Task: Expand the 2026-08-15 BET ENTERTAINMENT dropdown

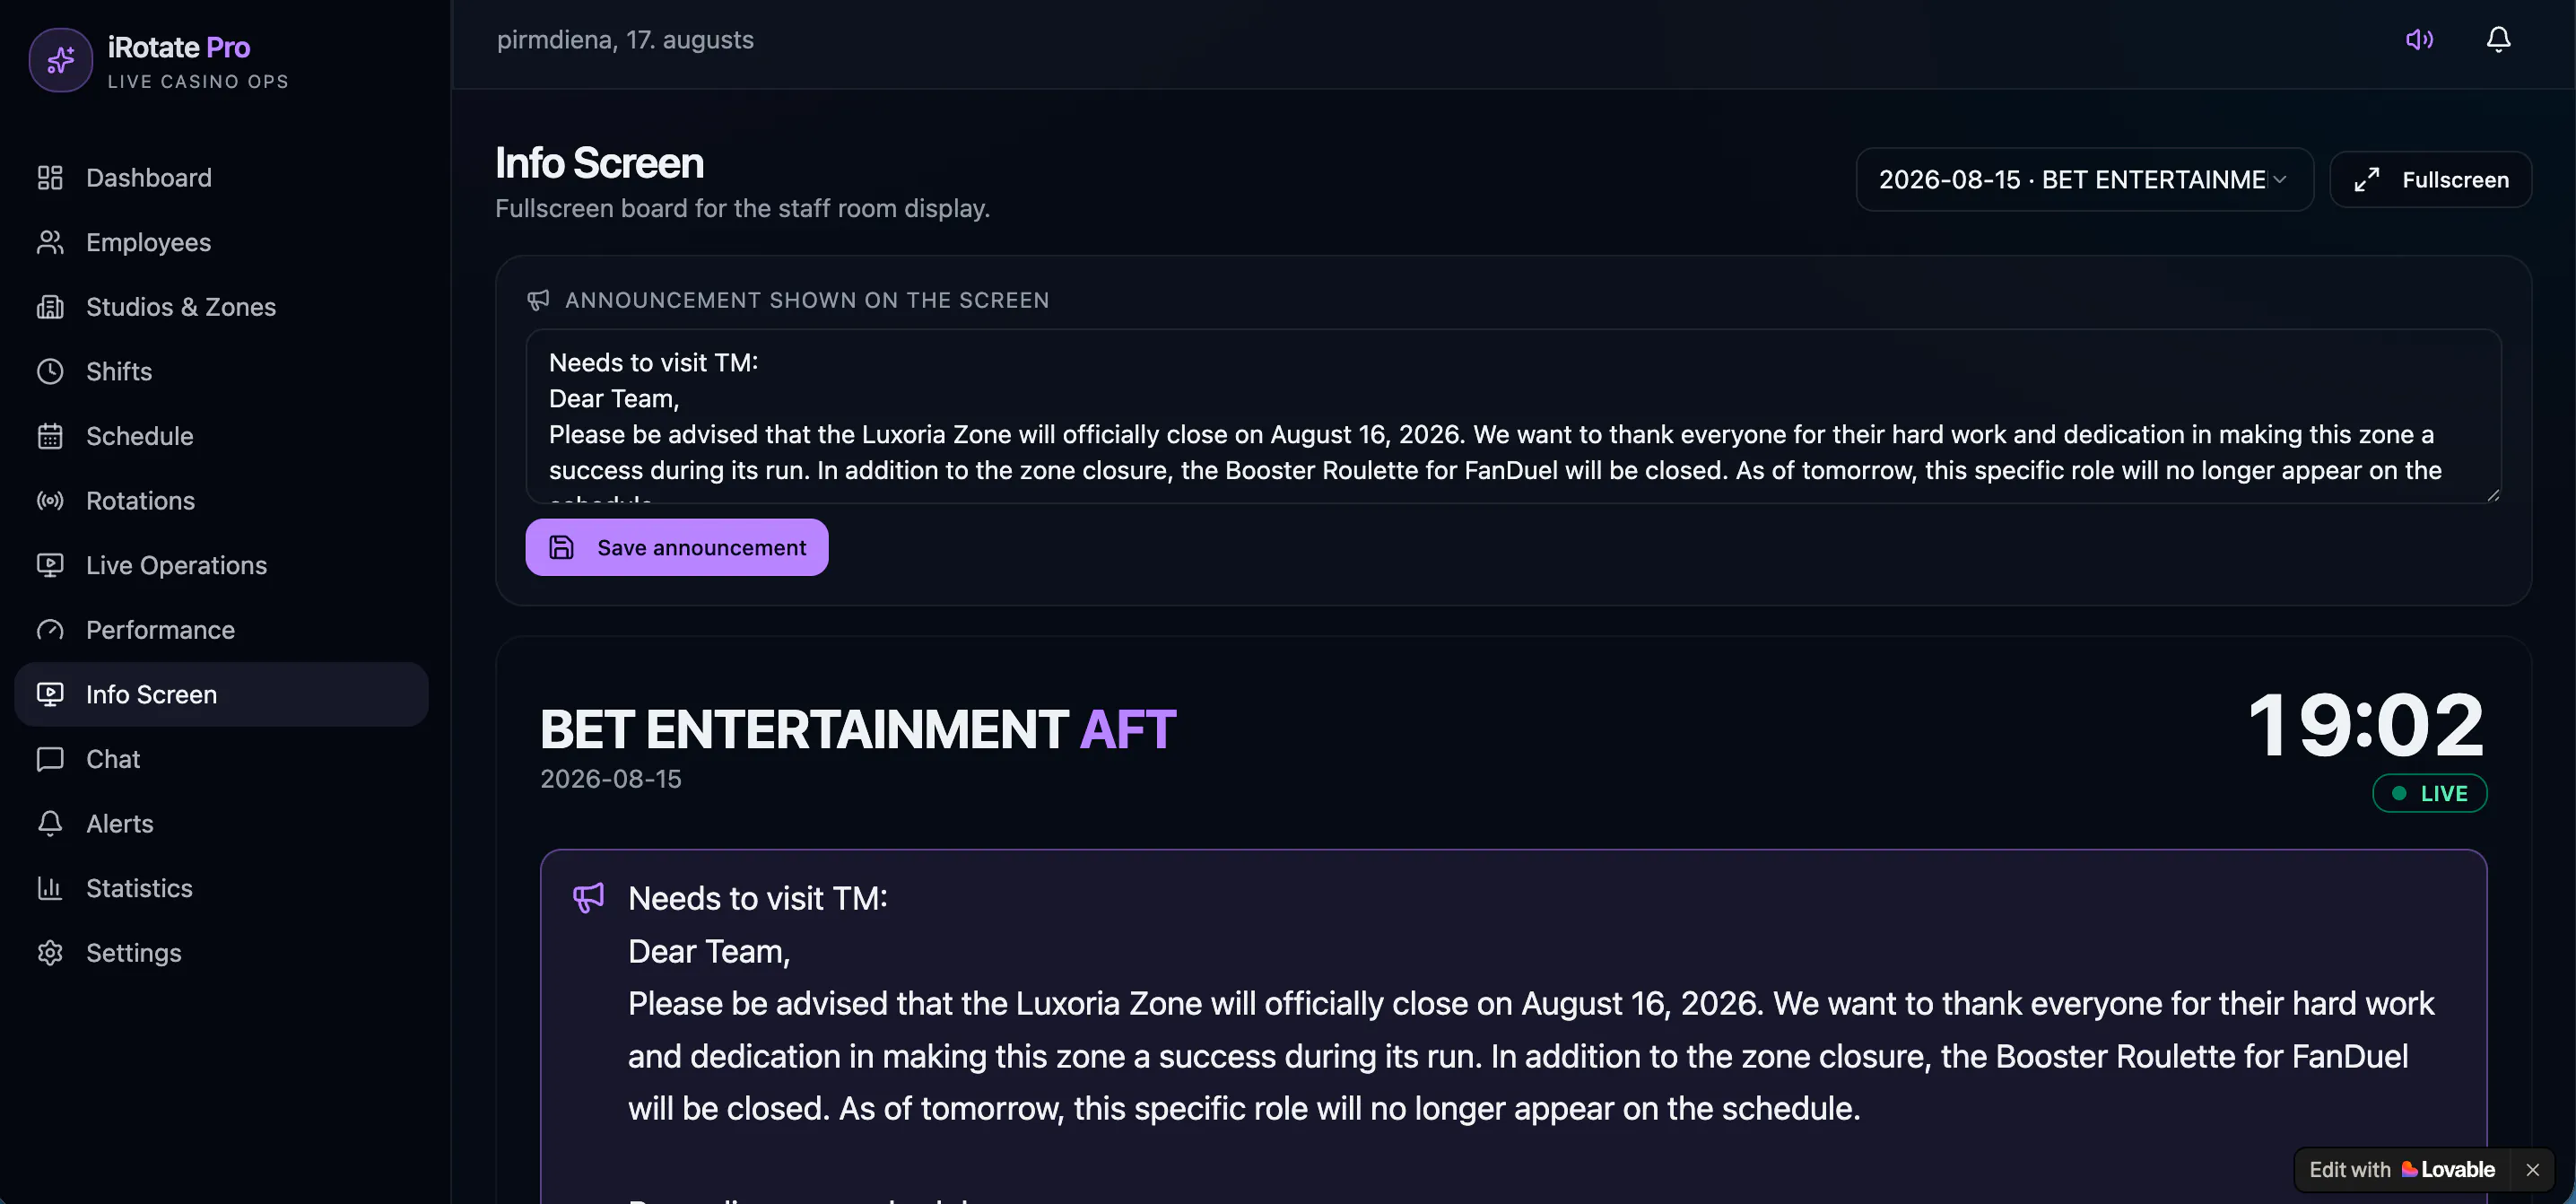Action: point(2084,180)
